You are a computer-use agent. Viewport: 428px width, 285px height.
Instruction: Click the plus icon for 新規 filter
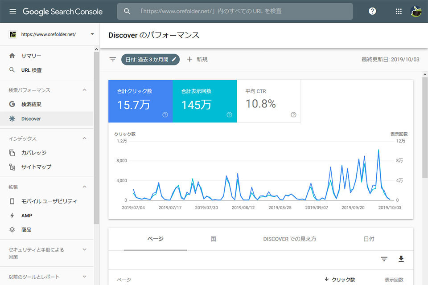(190, 59)
